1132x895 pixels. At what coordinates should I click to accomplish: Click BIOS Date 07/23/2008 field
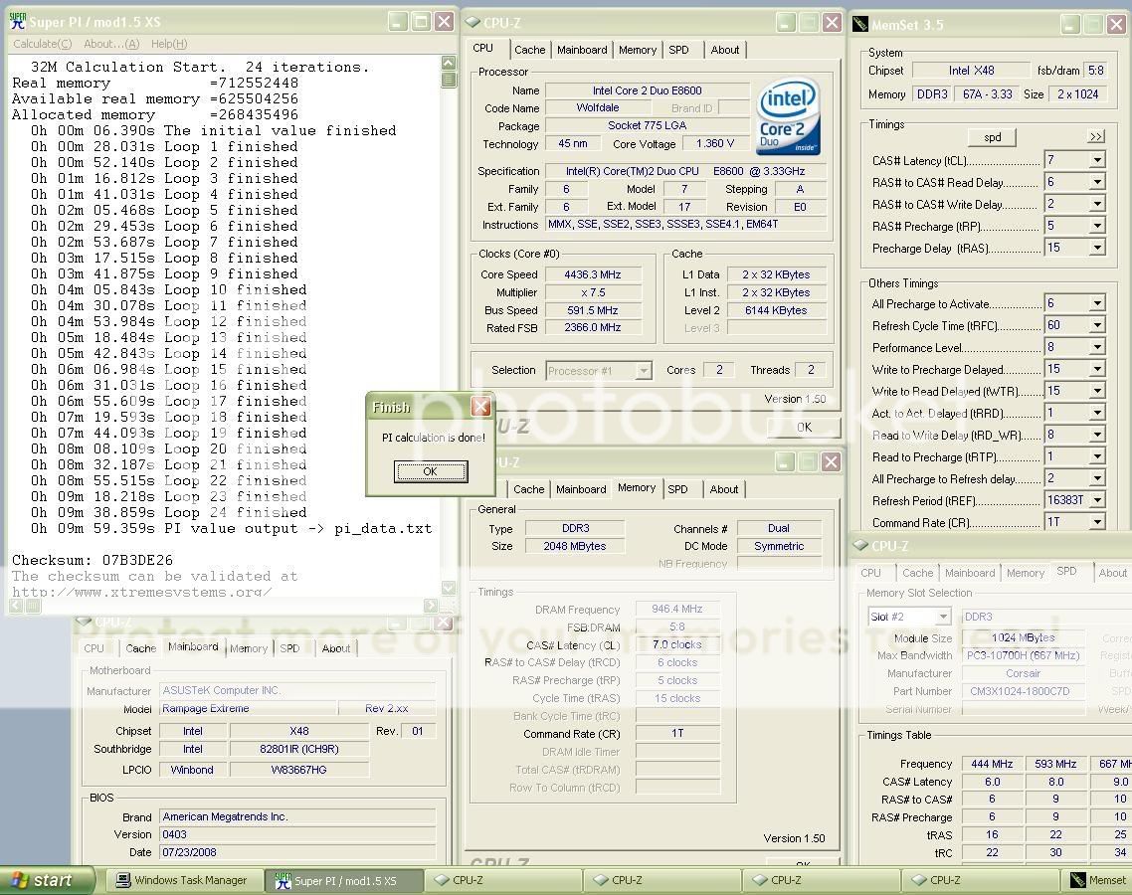(x=296, y=852)
